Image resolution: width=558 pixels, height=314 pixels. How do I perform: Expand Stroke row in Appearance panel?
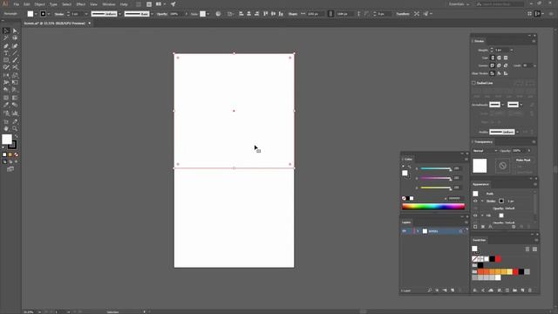click(482, 201)
